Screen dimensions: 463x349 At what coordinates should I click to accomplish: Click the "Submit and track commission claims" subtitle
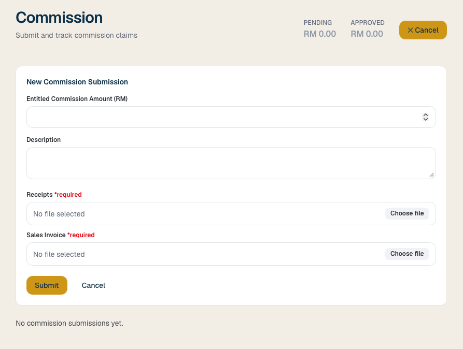(77, 35)
